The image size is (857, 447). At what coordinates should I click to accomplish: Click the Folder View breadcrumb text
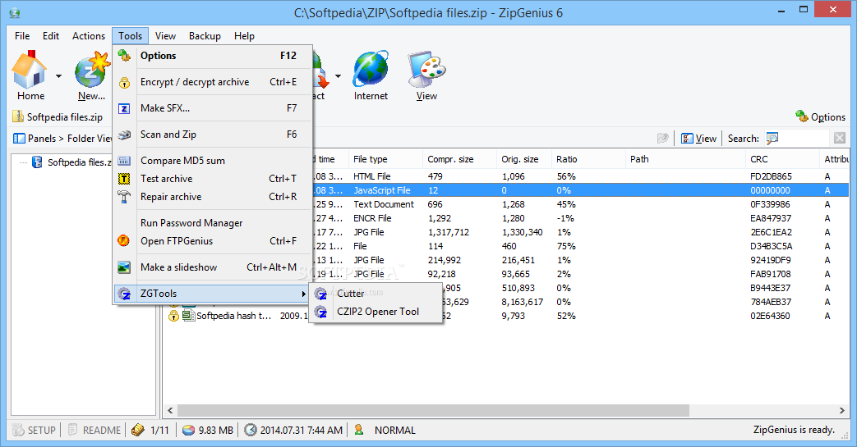[90, 139]
